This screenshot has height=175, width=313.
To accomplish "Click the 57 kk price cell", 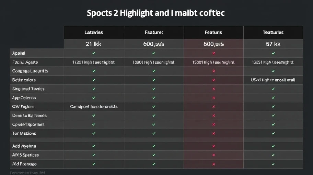I will coord(273,44).
